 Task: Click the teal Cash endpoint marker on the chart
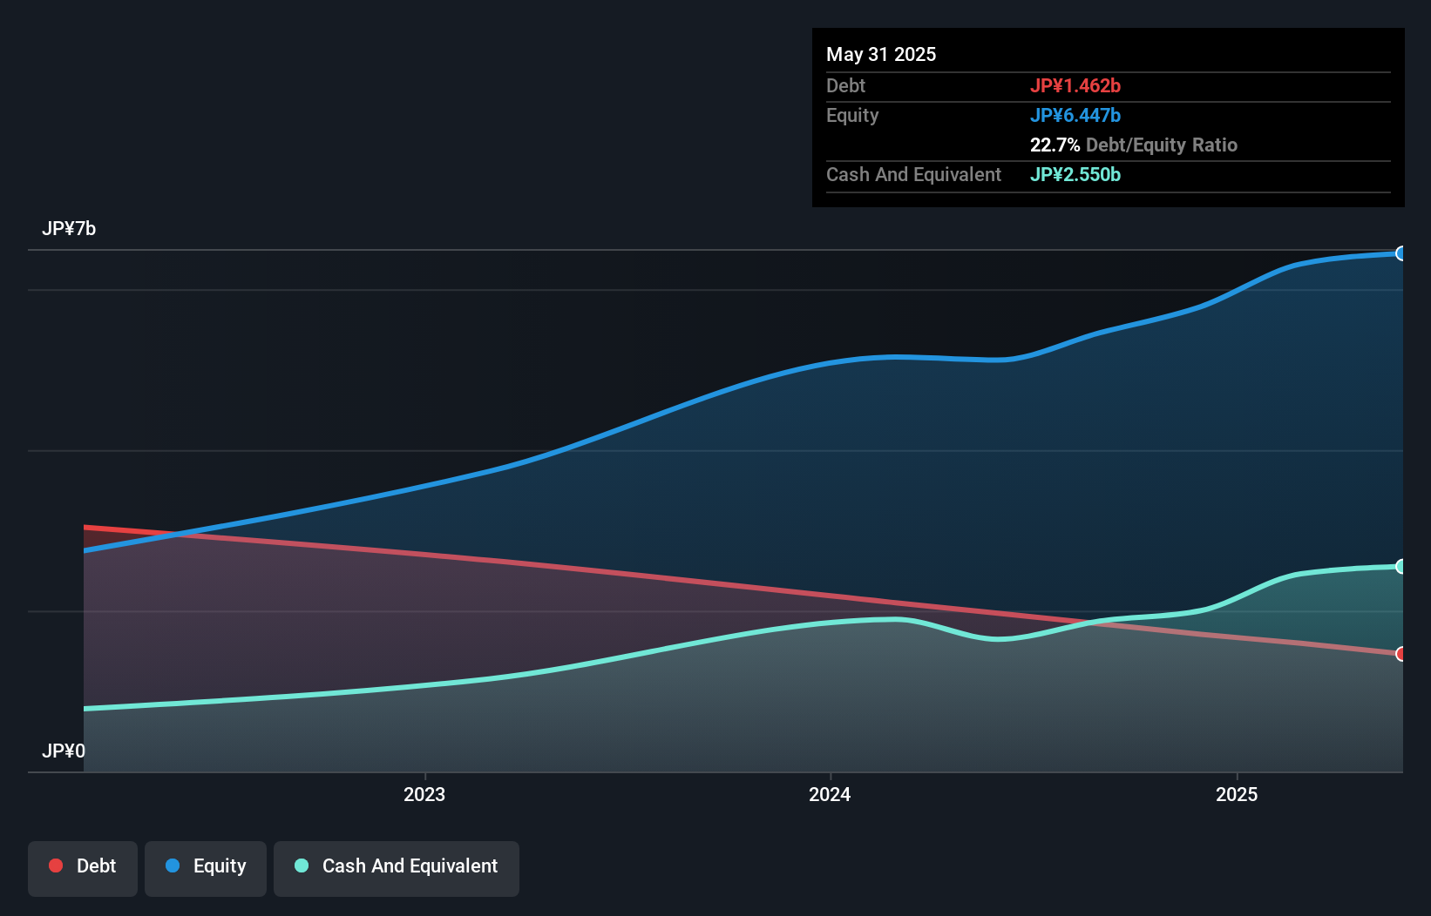point(1401,567)
